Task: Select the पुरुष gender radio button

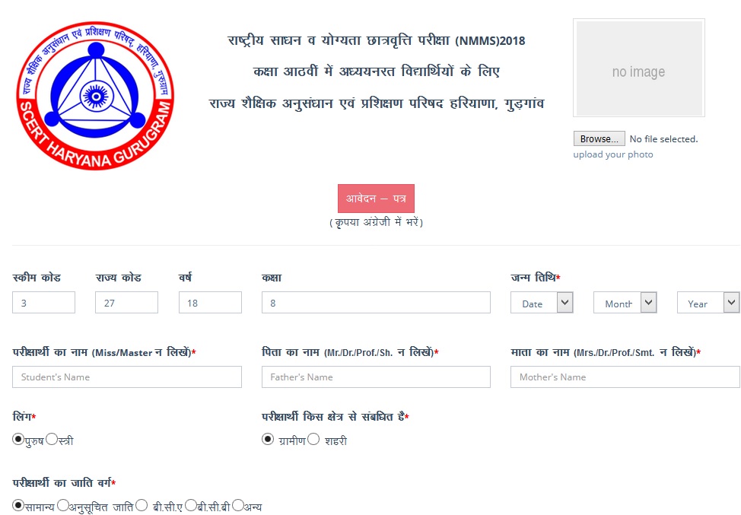Action: point(18,440)
